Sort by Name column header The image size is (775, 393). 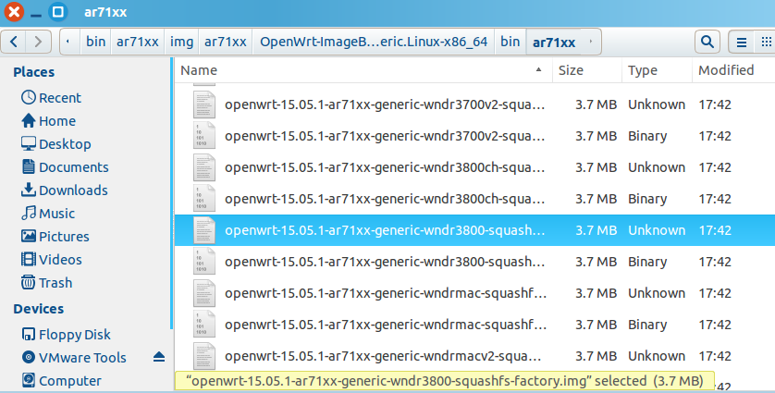point(363,70)
